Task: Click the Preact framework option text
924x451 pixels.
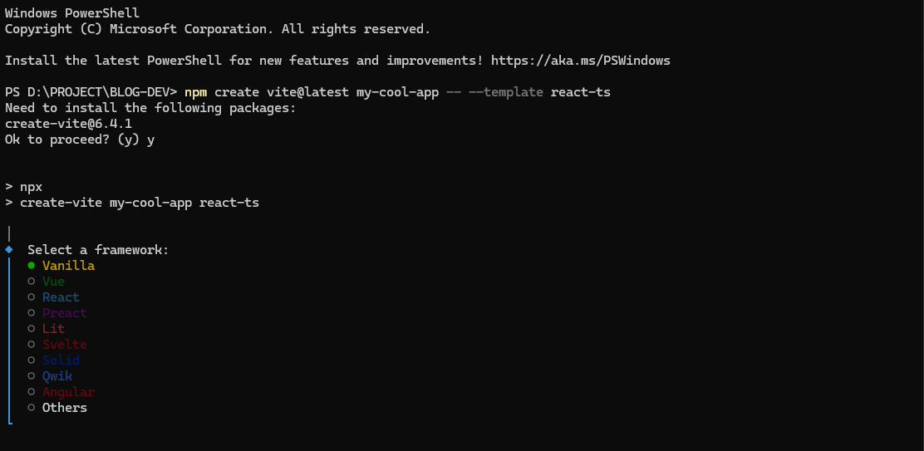Action: click(x=65, y=313)
